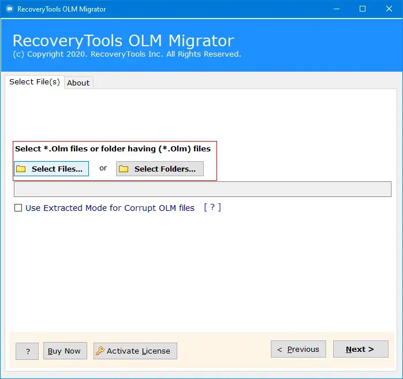Enable Use Extracted Mode for Corrupt OLM files
Image resolution: width=403 pixels, height=379 pixels.
pos(18,208)
